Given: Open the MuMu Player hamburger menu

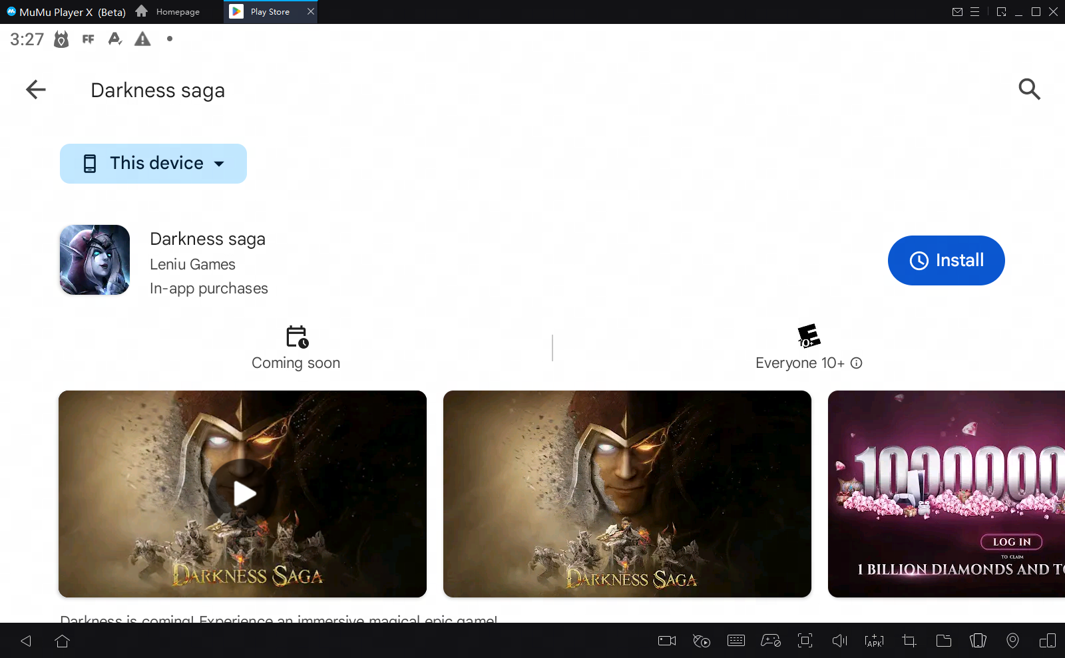Looking at the screenshot, I should point(975,11).
